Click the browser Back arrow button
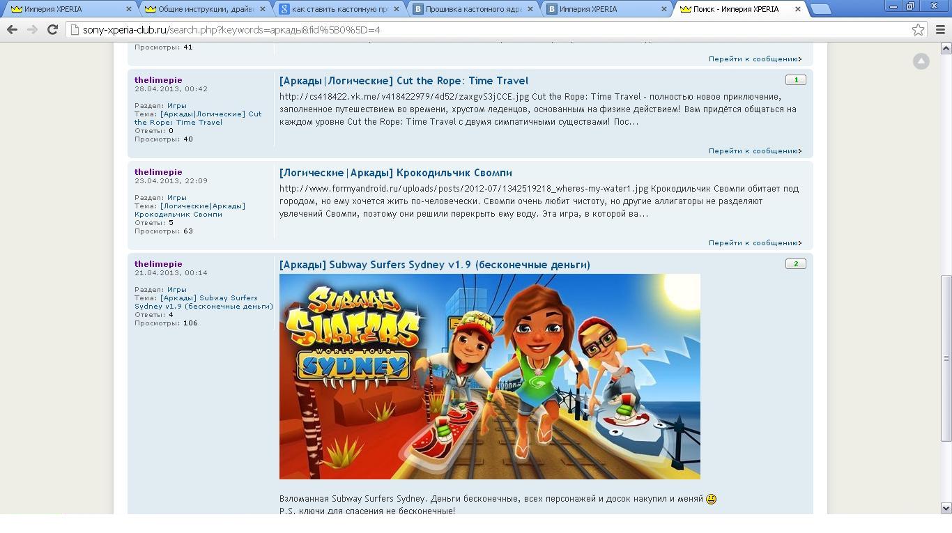The width and height of the screenshot is (952, 533). tap(12, 30)
